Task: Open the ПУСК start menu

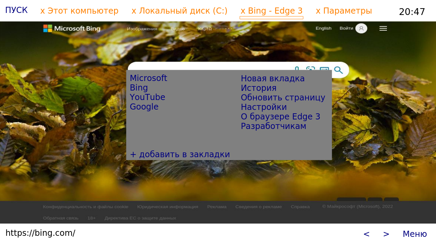Action: coord(16,10)
